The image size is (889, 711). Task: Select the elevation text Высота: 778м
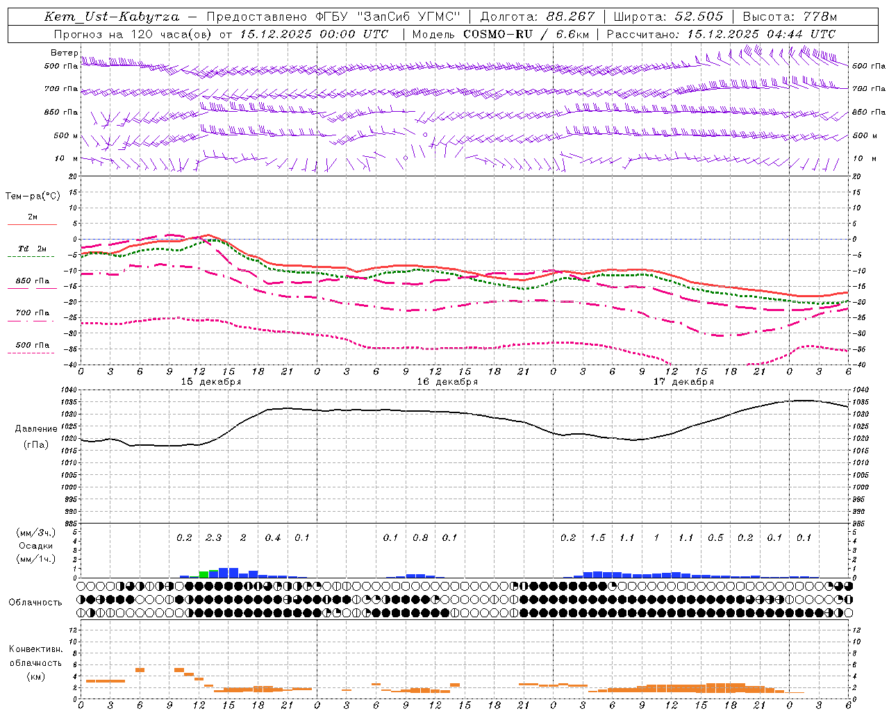790,17
